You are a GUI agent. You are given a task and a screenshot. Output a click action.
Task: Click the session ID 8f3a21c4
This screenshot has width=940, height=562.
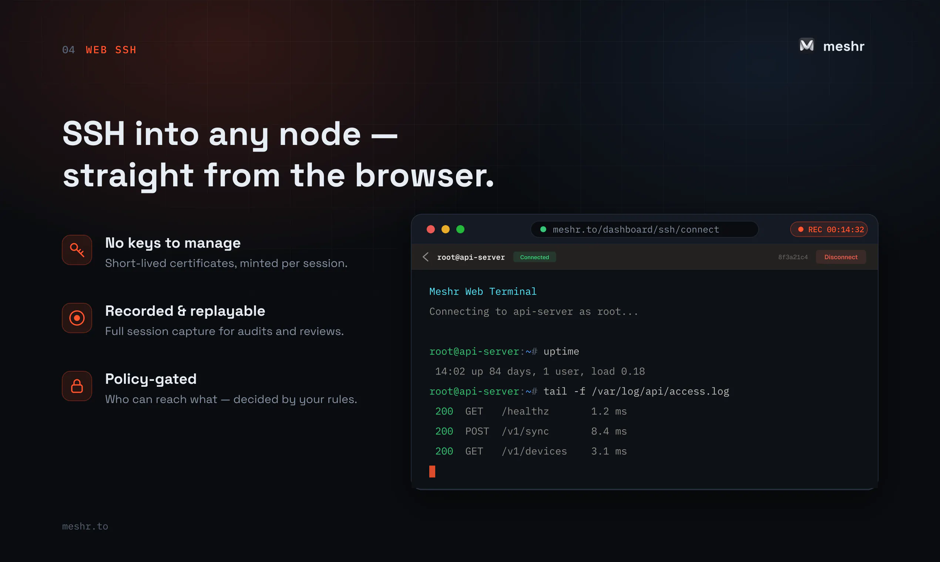click(793, 257)
